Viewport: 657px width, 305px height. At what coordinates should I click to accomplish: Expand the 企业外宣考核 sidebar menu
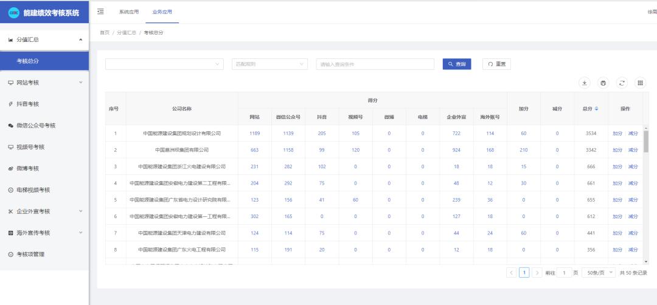point(44,211)
